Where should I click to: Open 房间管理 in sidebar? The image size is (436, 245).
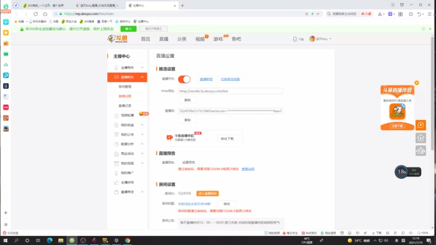coord(125,87)
